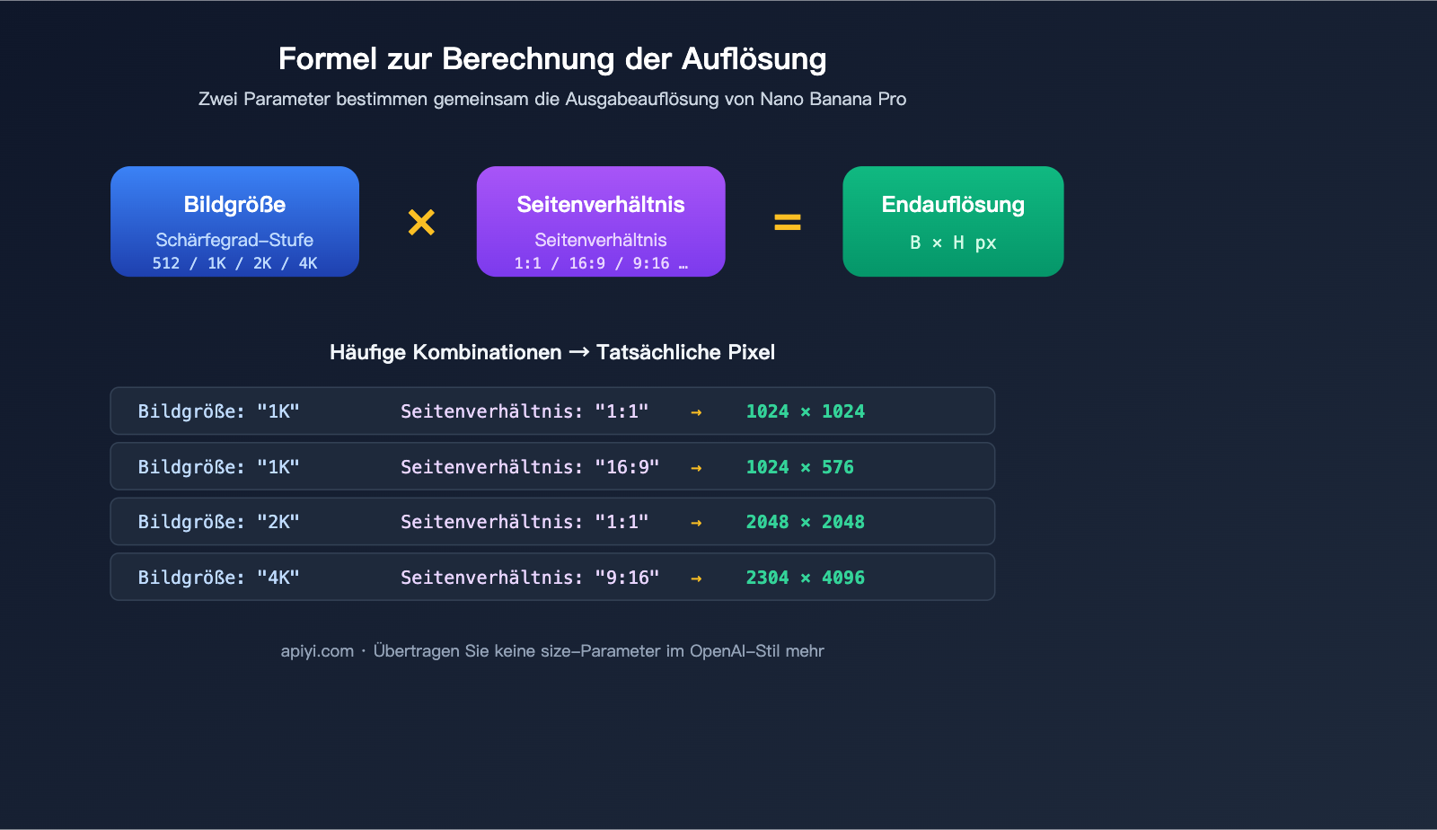Click the arrow in the "9:16" row

point(696,578)
